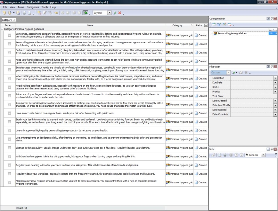Check Done box for 'Bathe on daily basis' task

click(x=9, y=53)
